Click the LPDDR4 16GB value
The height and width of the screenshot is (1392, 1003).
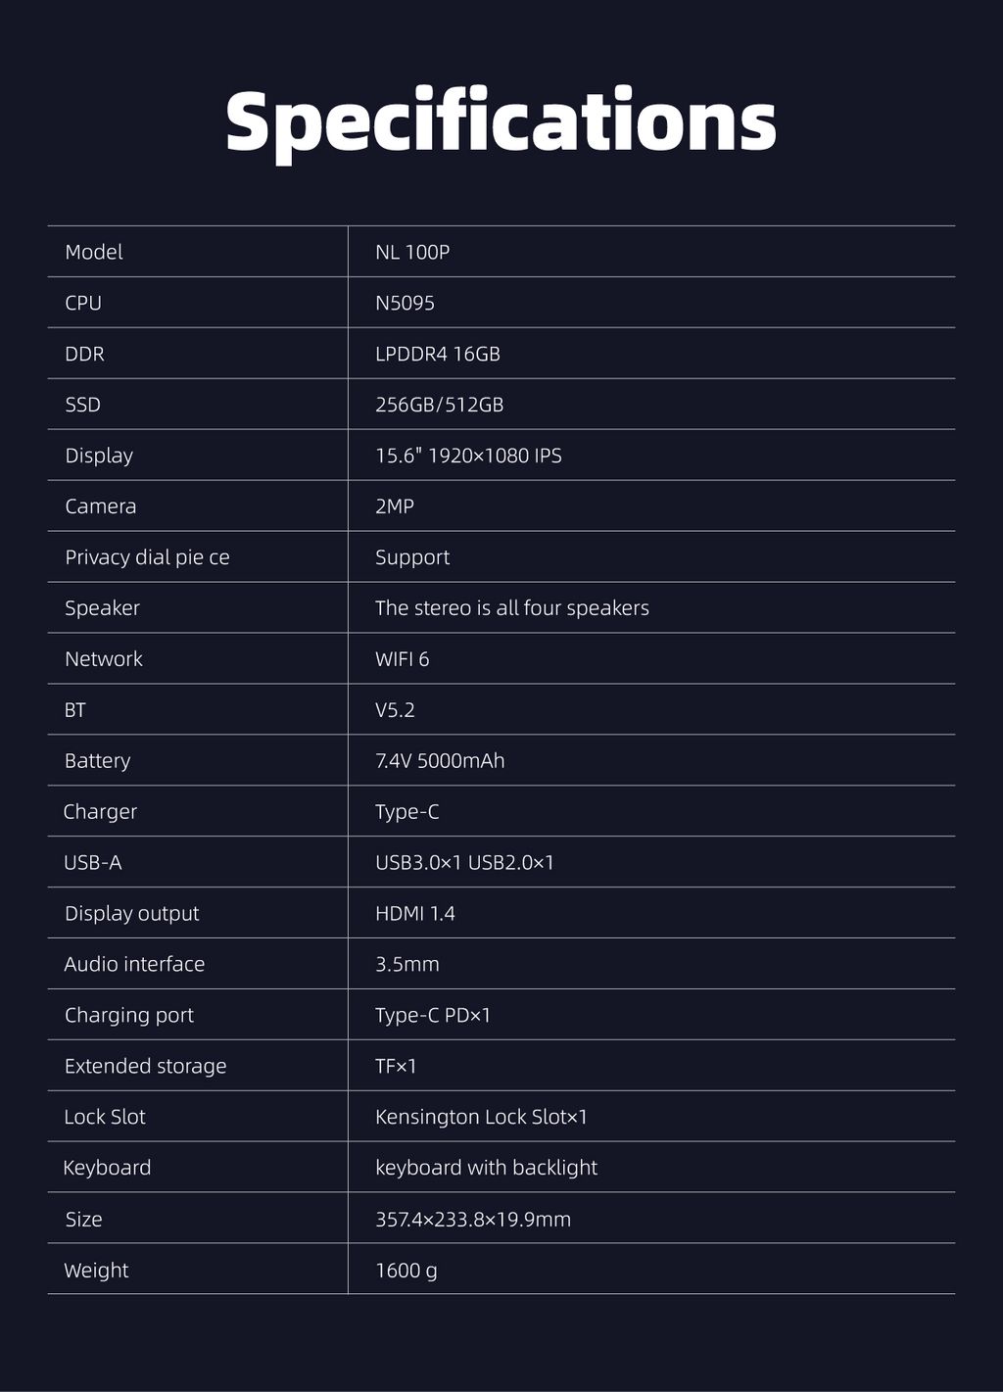pyautogui.click(x=437, y=354)
